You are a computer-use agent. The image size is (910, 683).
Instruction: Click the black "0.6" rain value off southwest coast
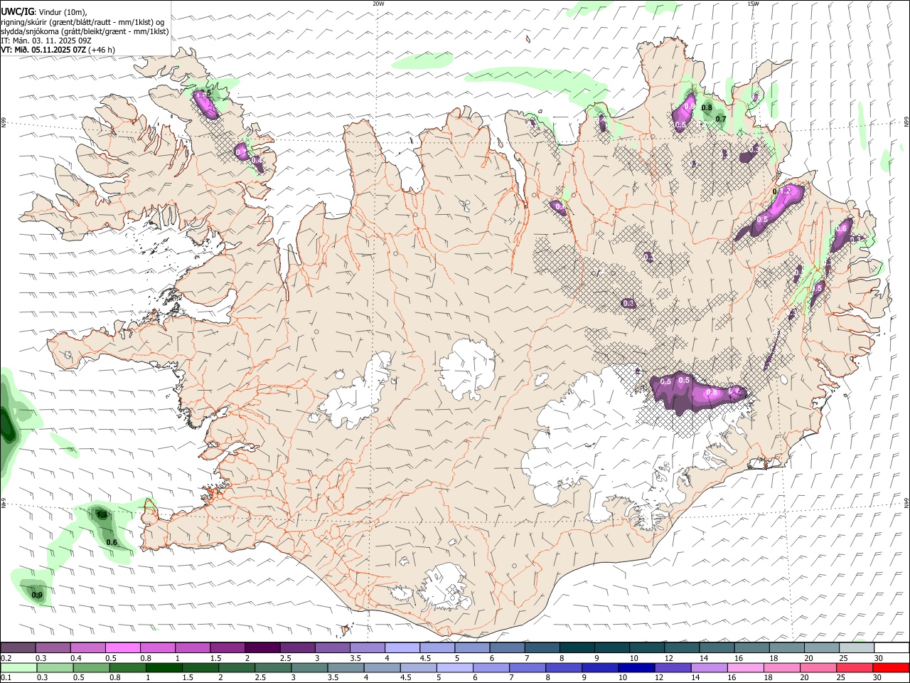coord(112,542)
